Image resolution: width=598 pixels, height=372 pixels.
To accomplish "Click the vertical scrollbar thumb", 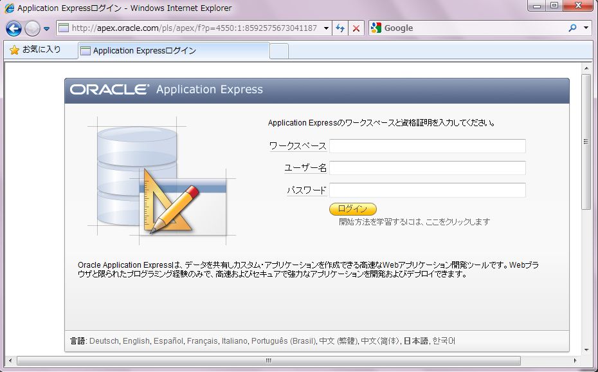I will 586,142.
